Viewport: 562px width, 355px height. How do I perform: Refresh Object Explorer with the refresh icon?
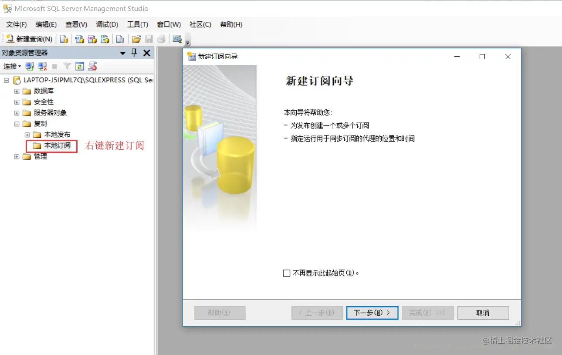(x=80, y=66)
